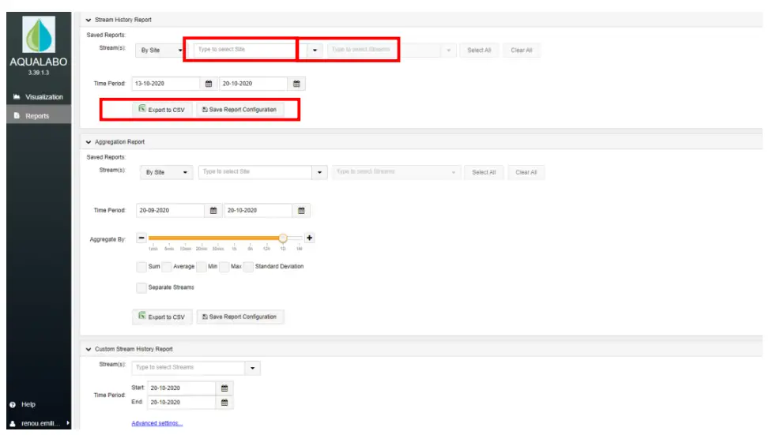
Task: Click the streams selector in Aggregation Report
Action: click(396, 172)
